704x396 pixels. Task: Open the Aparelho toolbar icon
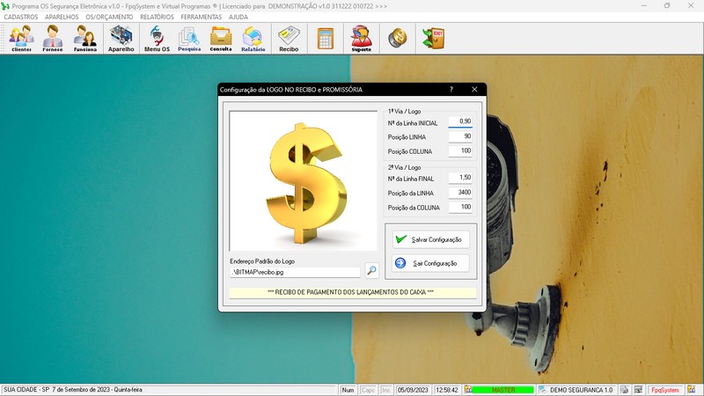click(x=121, y=39)
